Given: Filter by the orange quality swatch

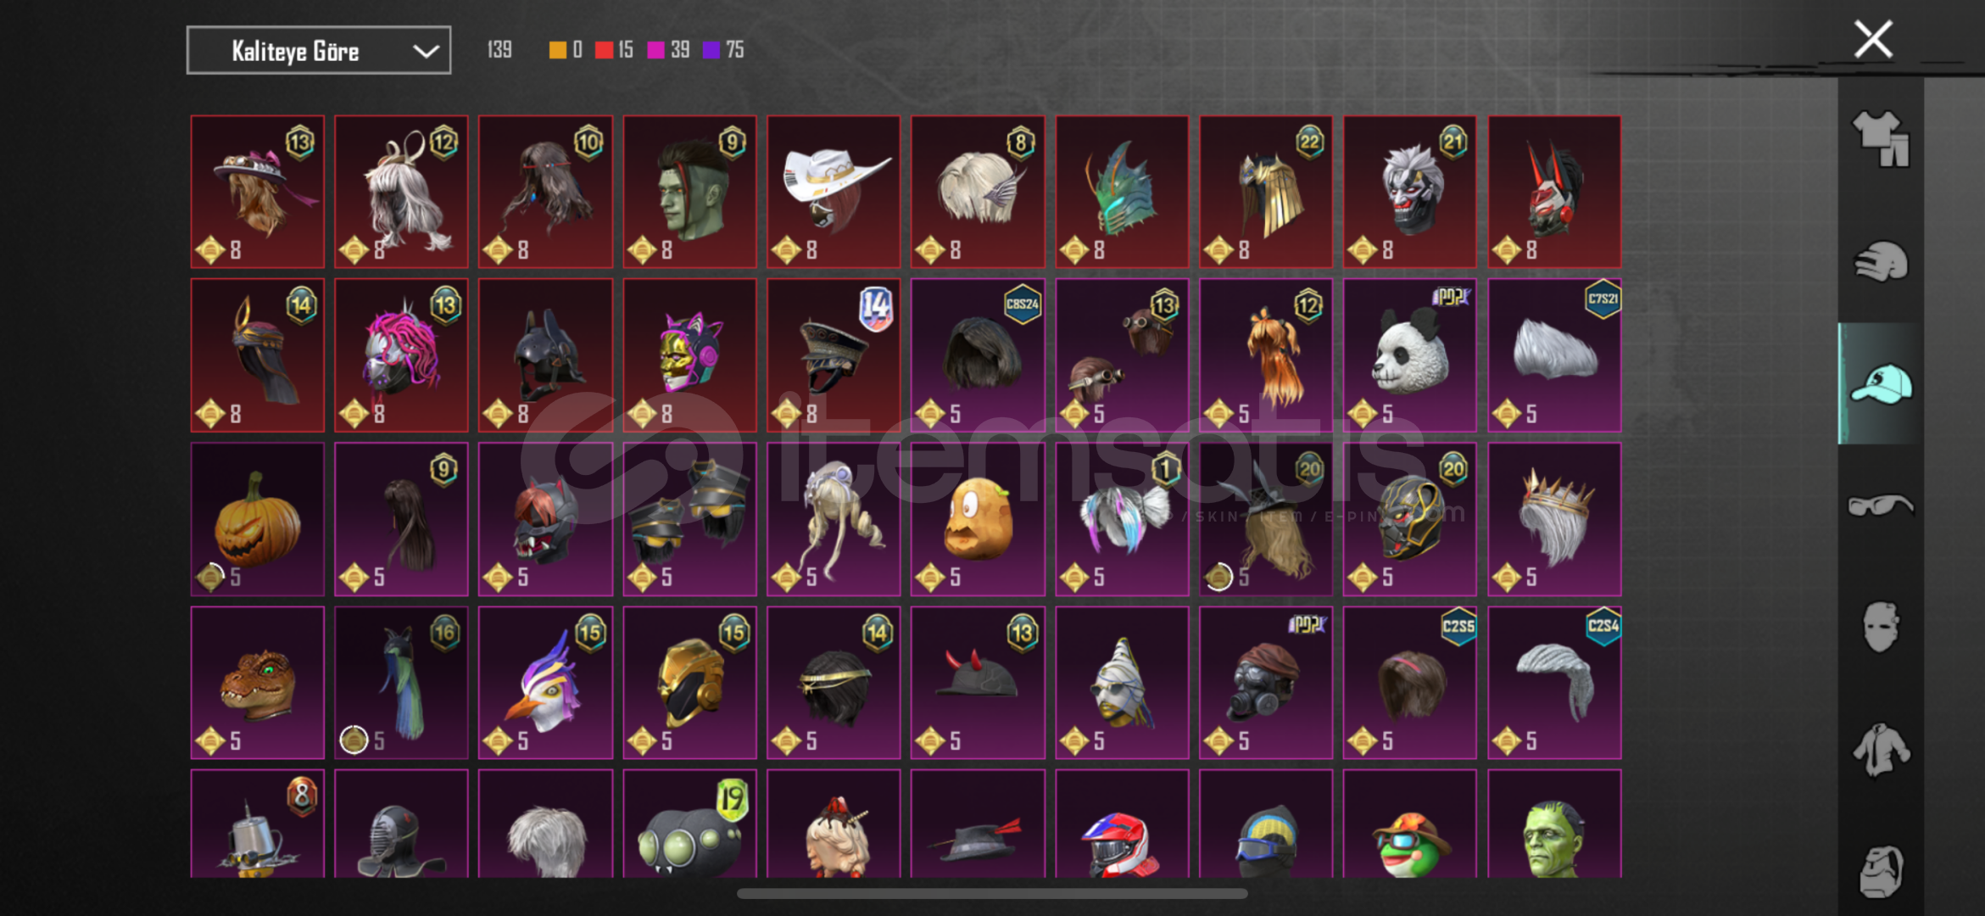Looking at the screenshot, I should (x=557, y=50).
